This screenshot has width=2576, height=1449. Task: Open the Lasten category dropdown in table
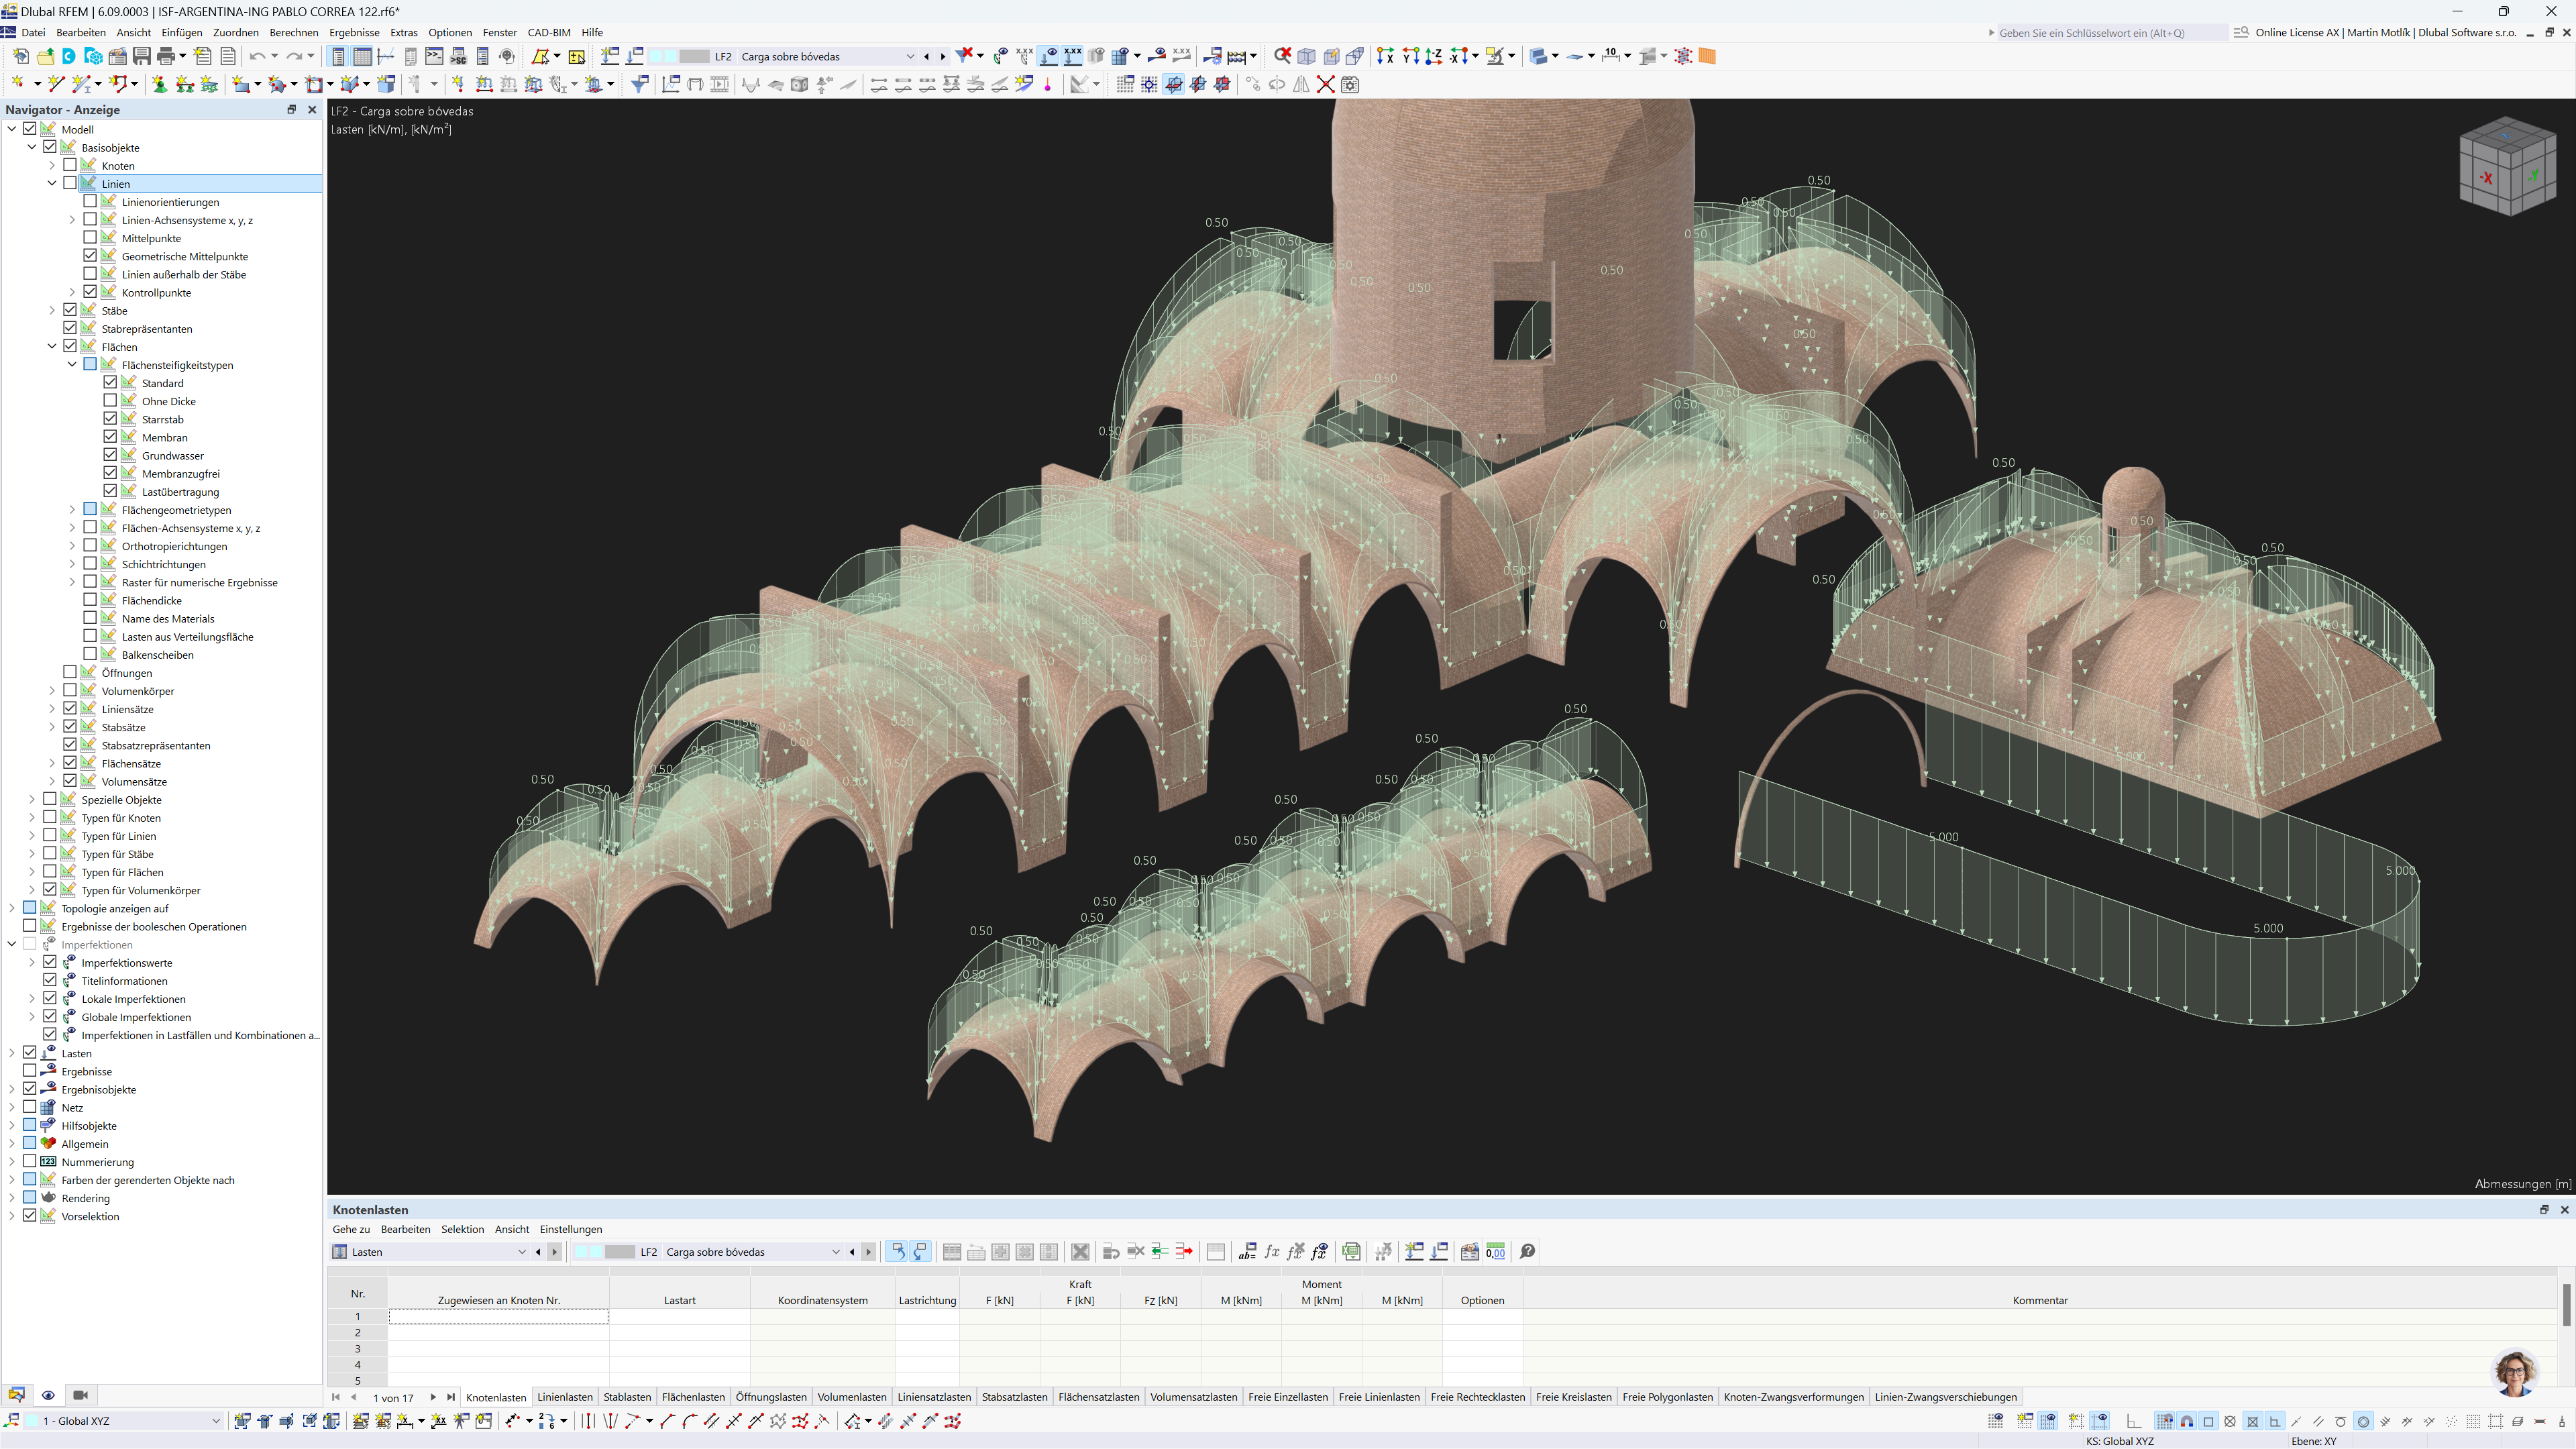point(521,1251)
